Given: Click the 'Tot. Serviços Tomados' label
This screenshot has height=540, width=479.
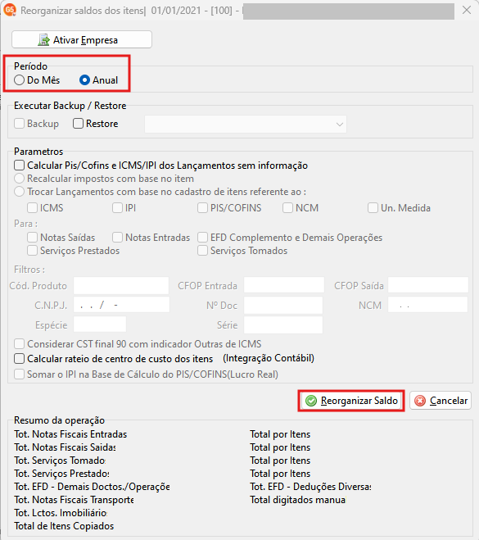Looking at the screenshot, I should tap(60, 460).
